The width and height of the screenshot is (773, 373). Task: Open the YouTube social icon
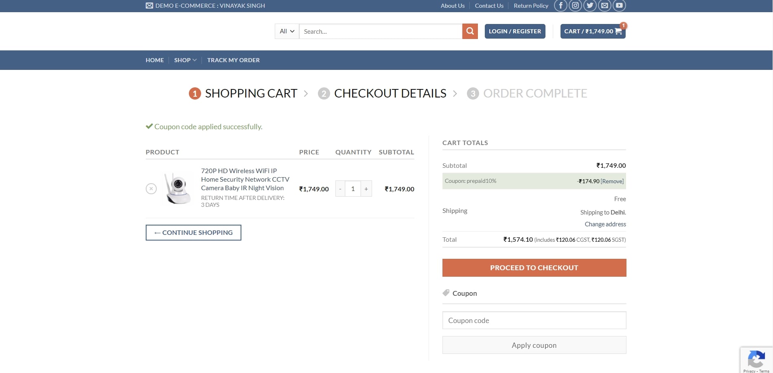point(619,6)
